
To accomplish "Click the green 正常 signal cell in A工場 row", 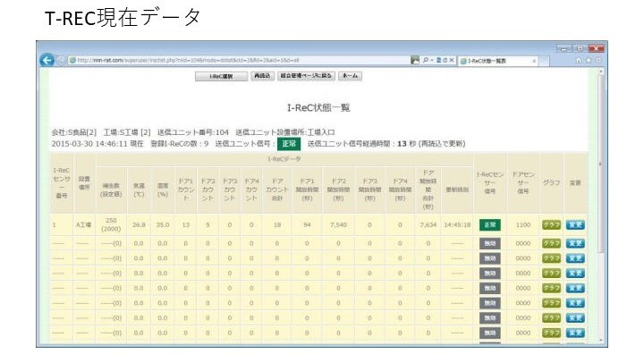I will coord(490,225).
